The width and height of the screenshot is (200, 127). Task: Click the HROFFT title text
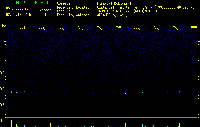[x=32, y=3]
